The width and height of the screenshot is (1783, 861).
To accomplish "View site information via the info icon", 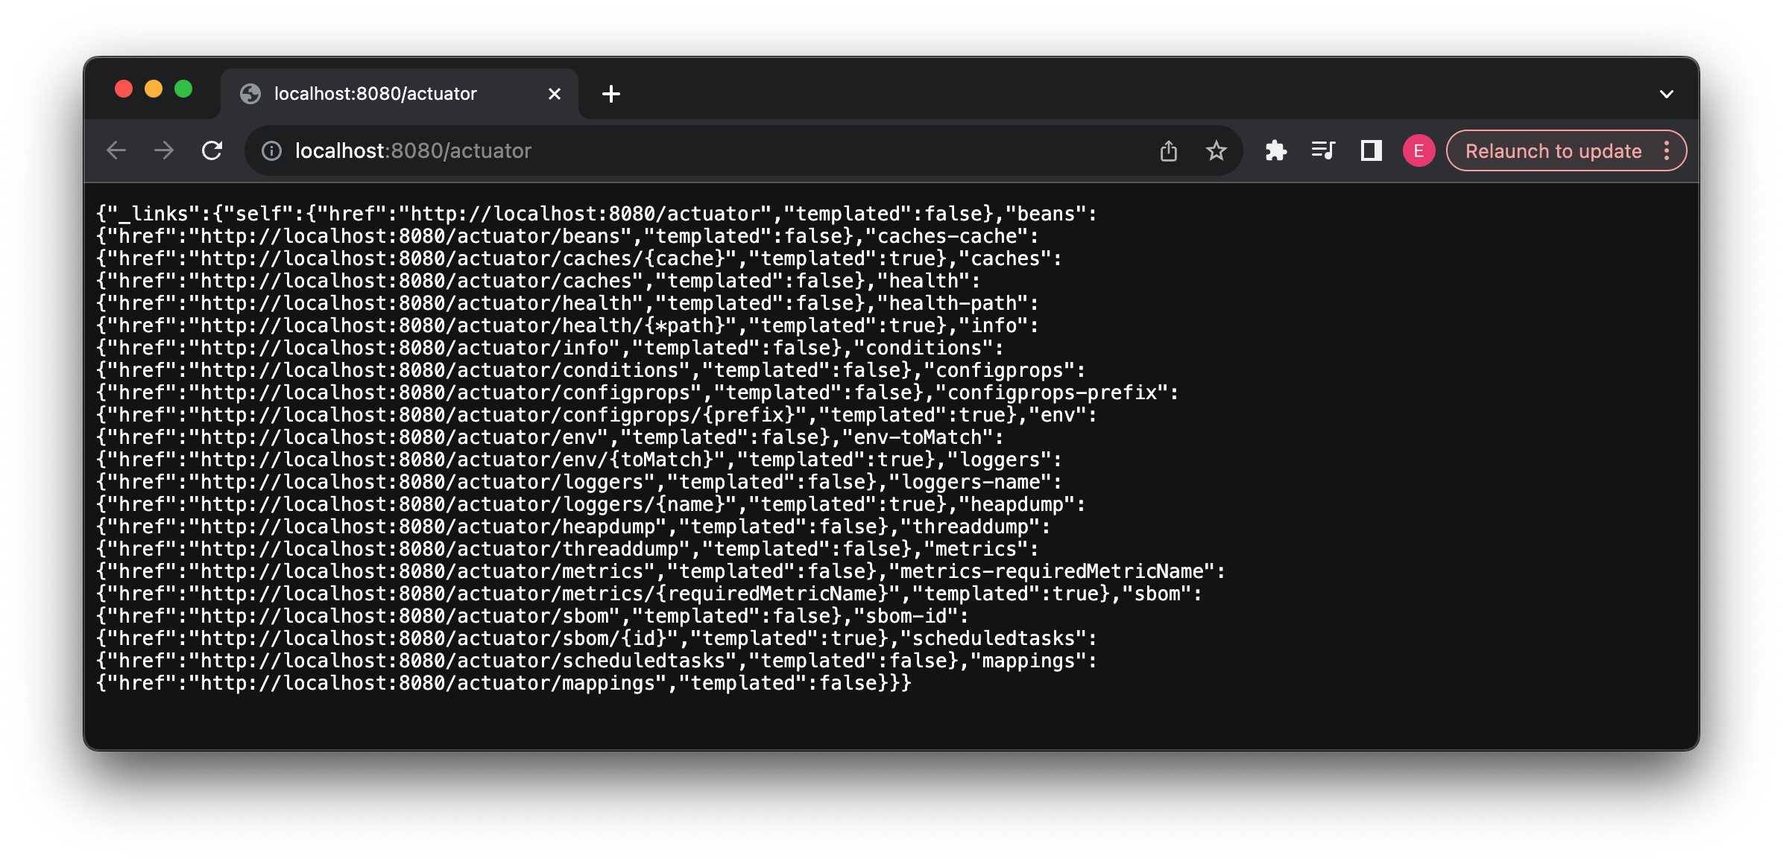I will [x=271, y=150].
